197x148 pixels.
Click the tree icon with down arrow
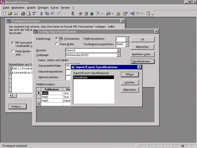[73, 13]
